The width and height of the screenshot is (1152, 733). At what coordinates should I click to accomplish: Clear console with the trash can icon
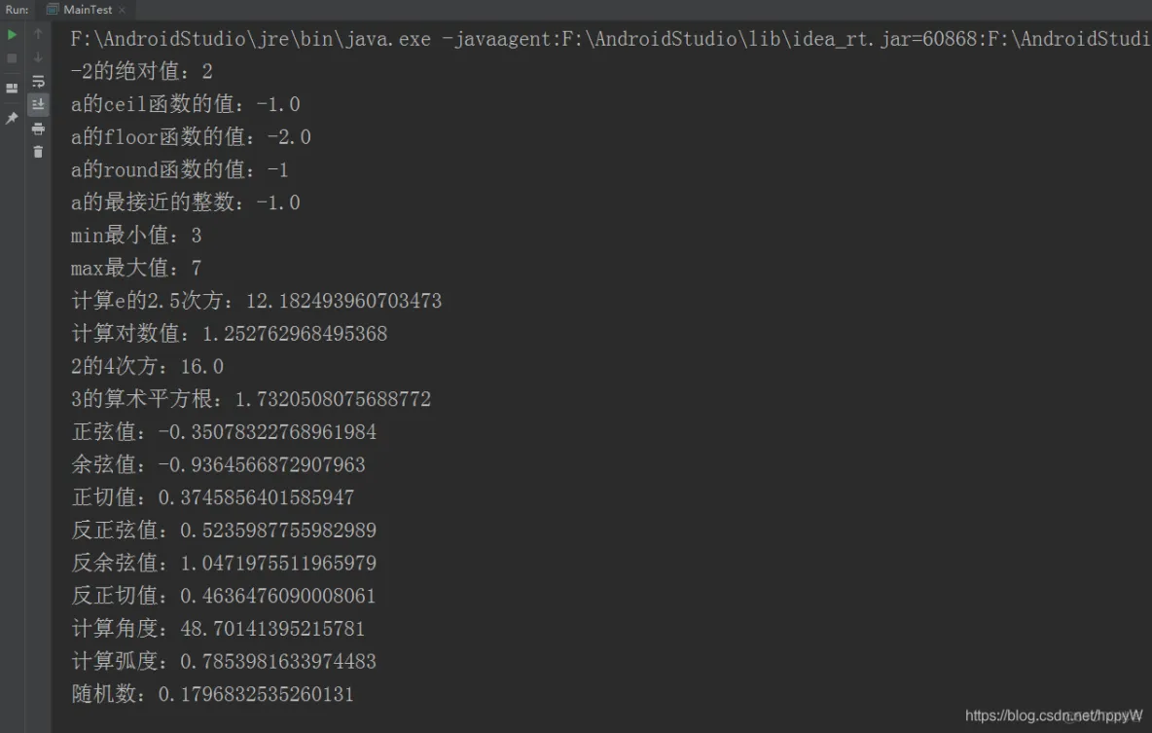click(38, 152)
